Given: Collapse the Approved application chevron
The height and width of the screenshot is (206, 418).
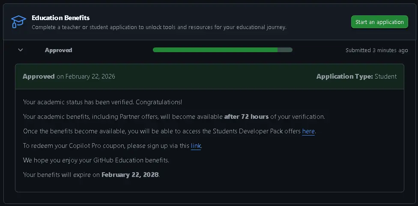Looking at the screenshot, I should pos(20,50).
